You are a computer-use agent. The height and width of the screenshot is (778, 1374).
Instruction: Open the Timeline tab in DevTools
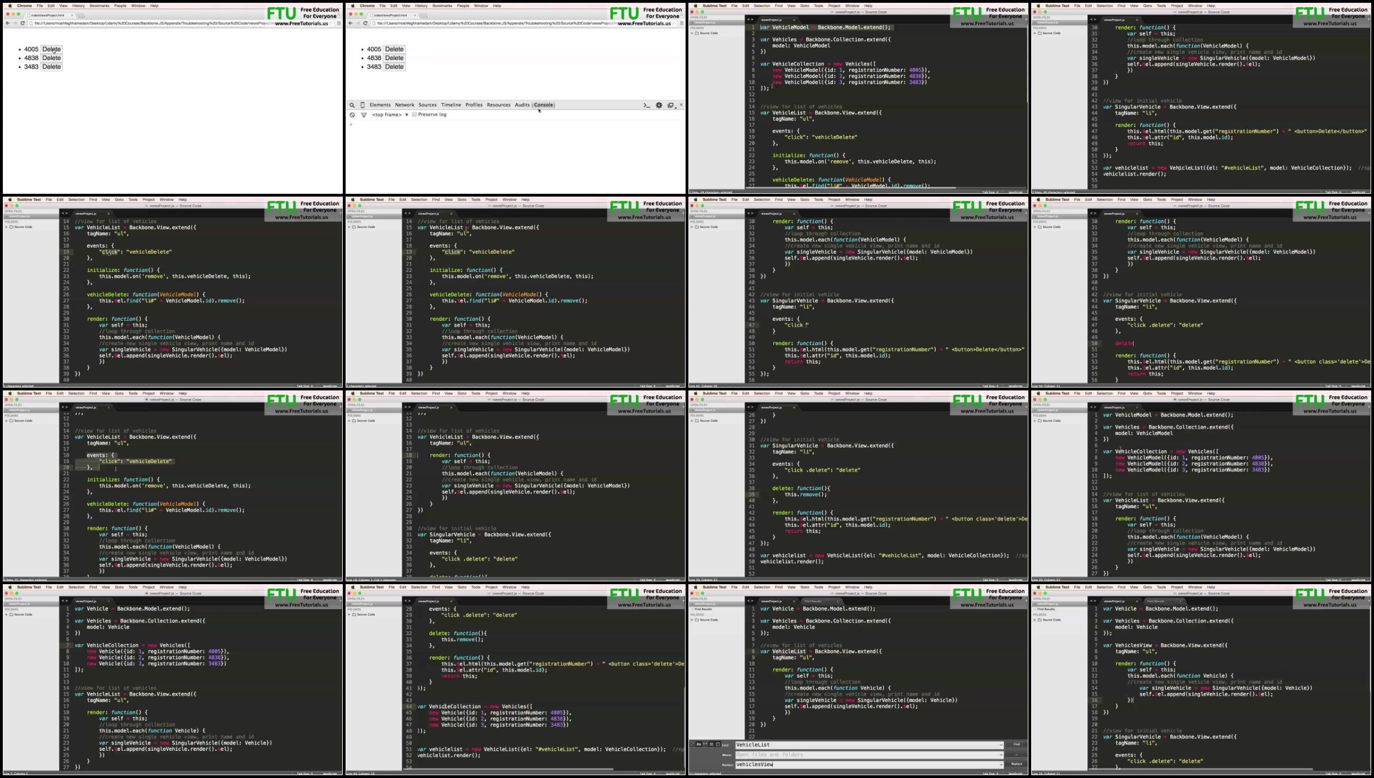451,105
